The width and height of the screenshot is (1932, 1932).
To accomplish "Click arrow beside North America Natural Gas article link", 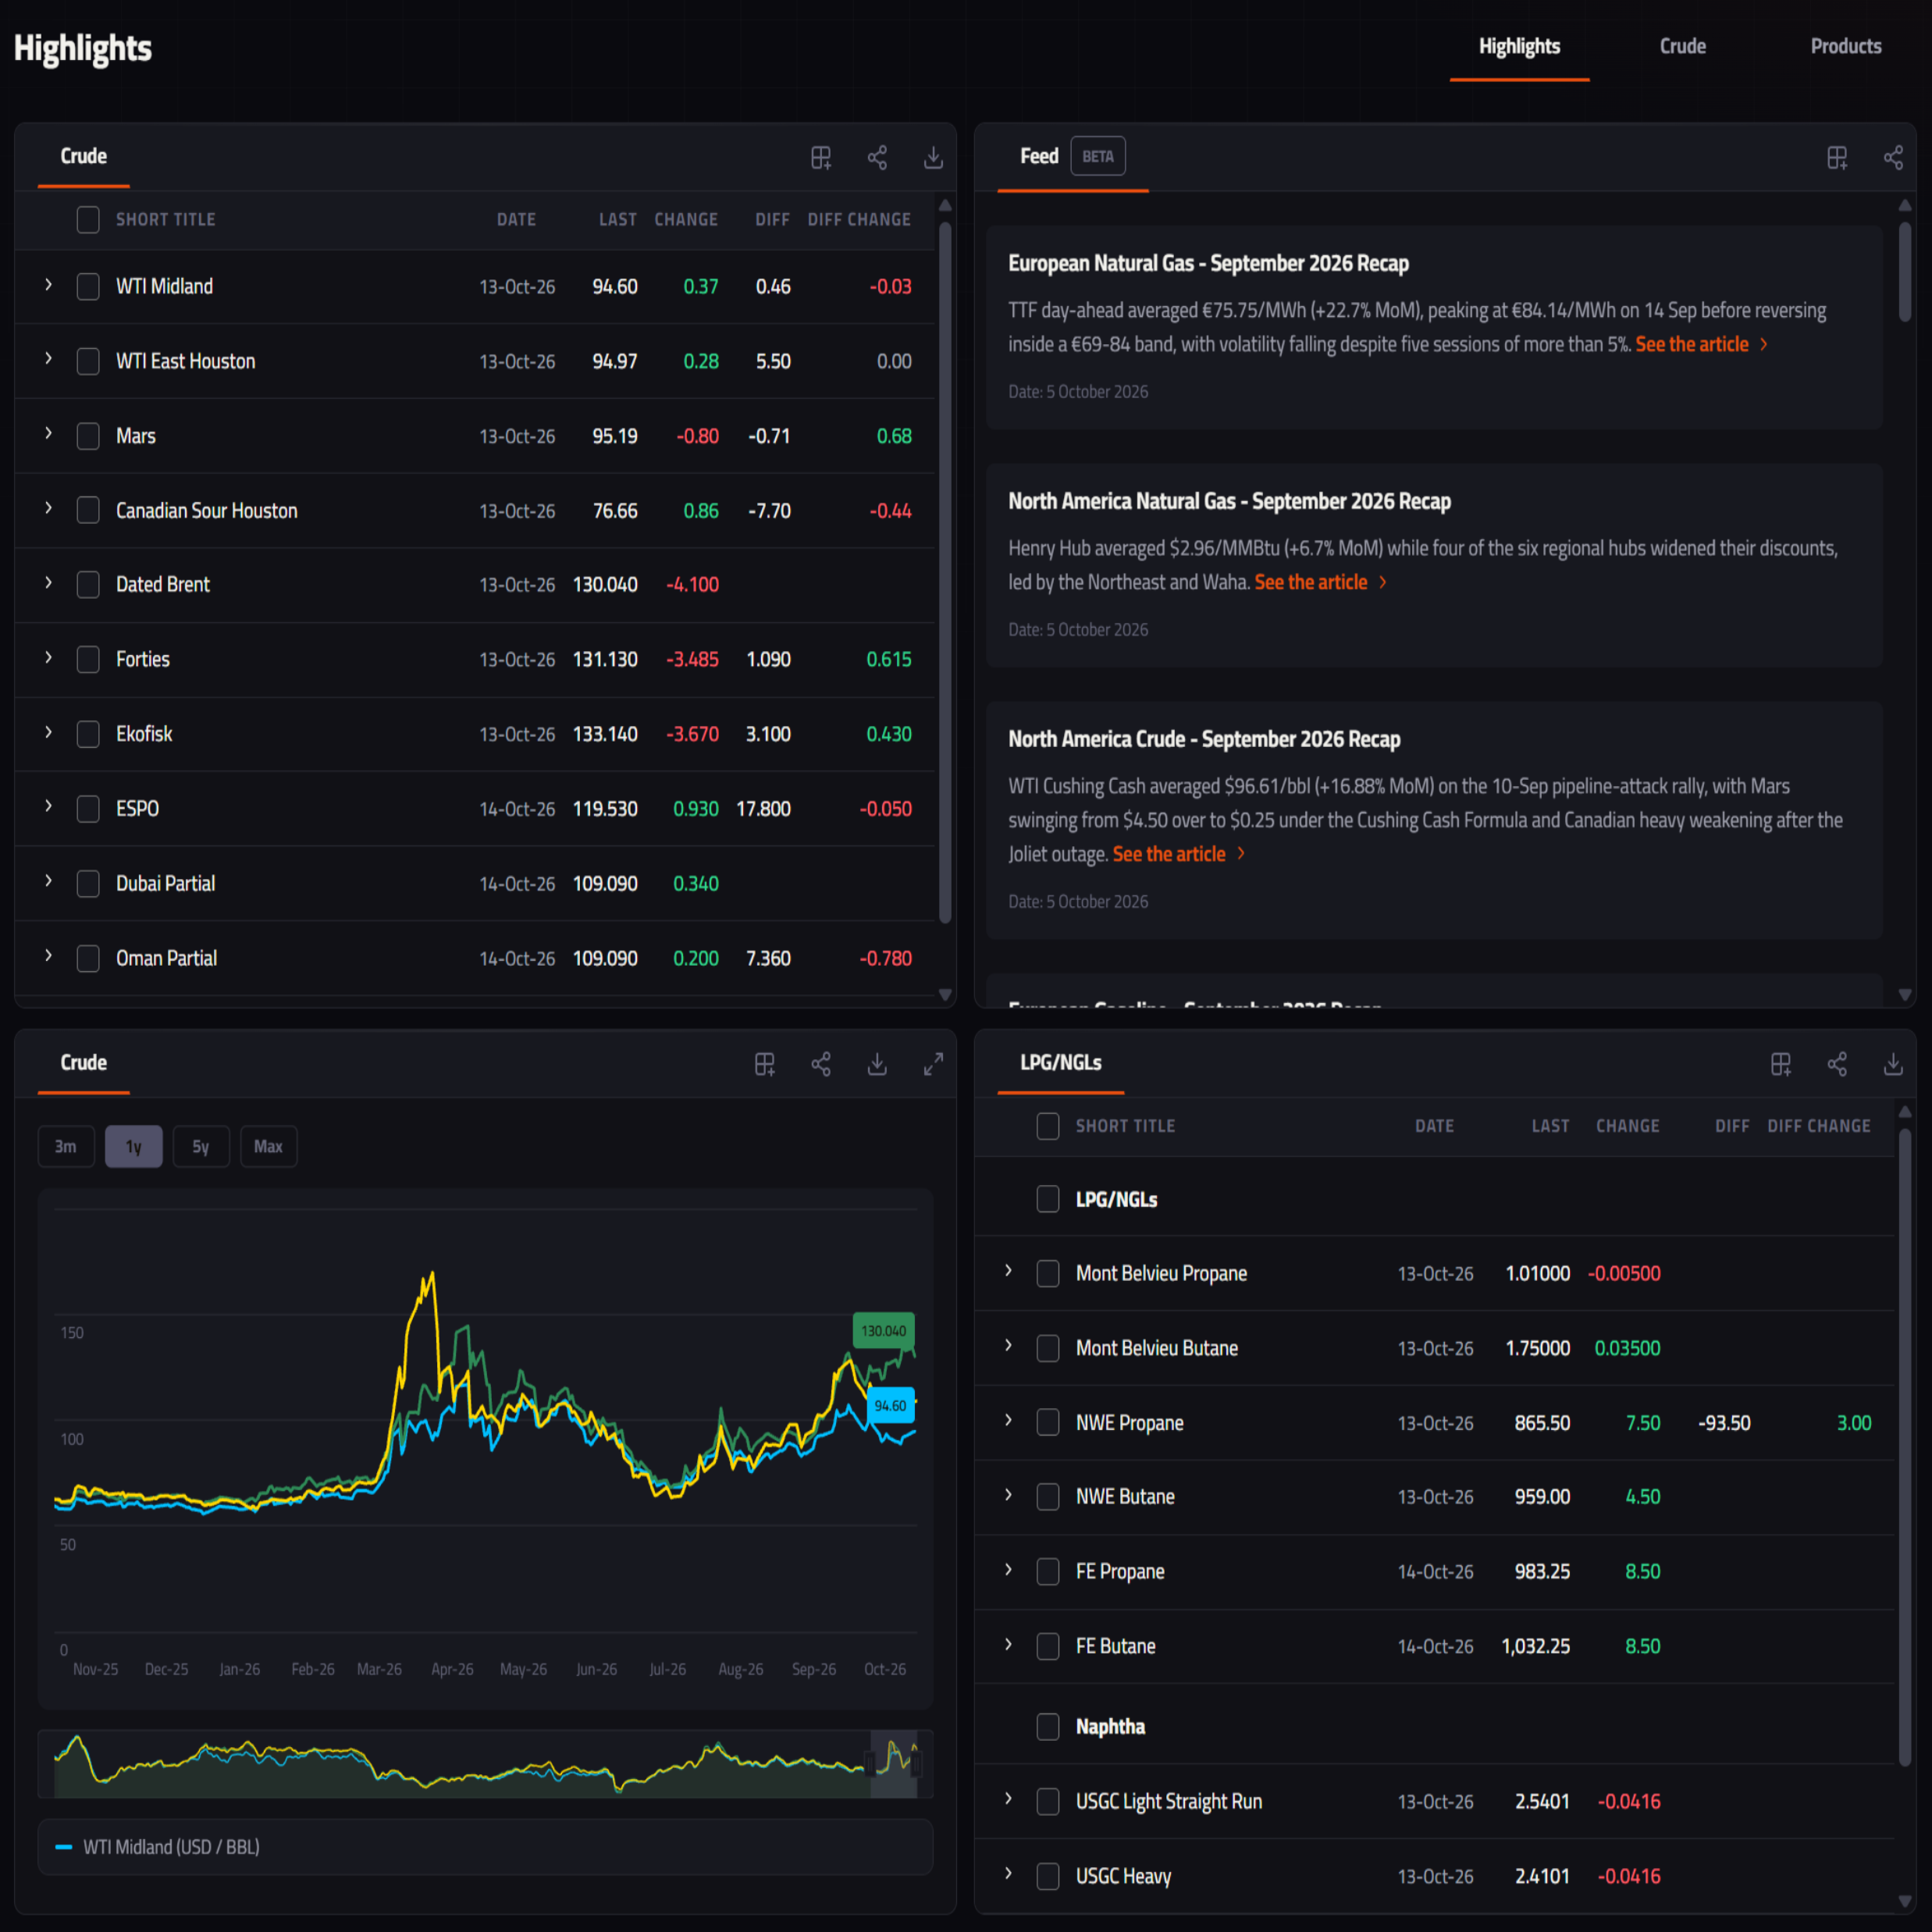I will 1383,582.
